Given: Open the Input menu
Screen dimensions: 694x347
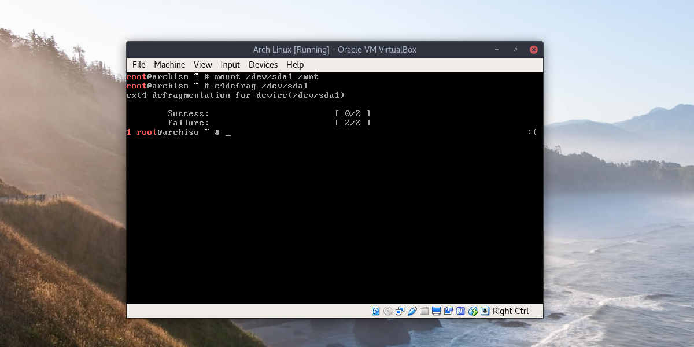Looking at the screenshot, I should [x=230, y=65].
